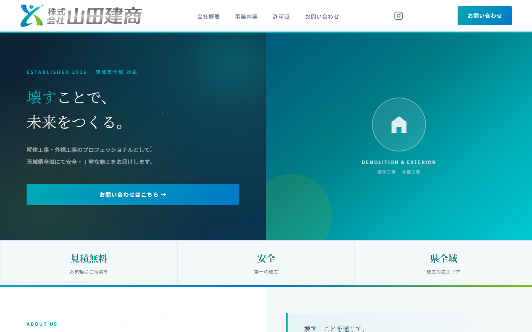
Task: Open the Instagram icon link
Action: tap(399, 16)
